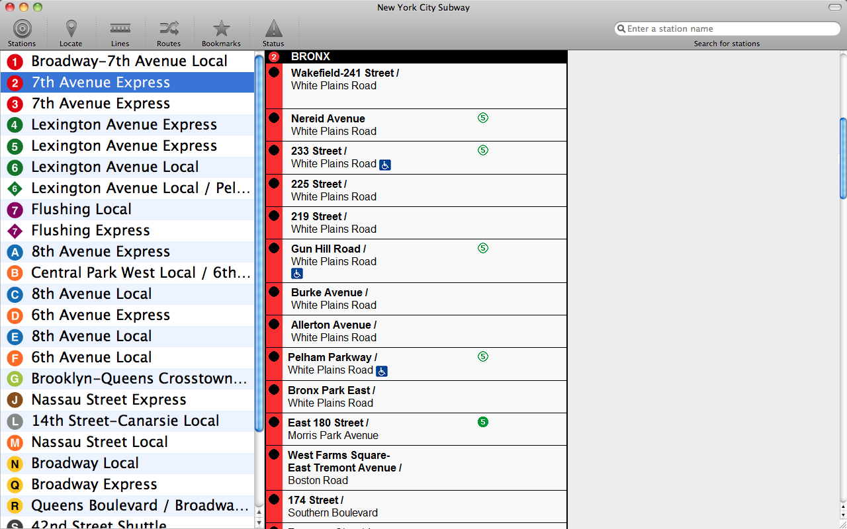This screenshot has width=847, height=529.
Task: Select line 3 7th Avenue Express
Action: point(127,104)
